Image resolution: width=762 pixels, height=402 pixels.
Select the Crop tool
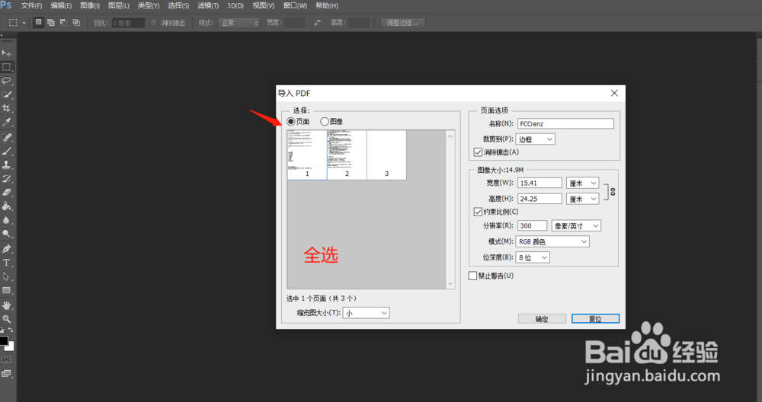[x=6, y=108]
